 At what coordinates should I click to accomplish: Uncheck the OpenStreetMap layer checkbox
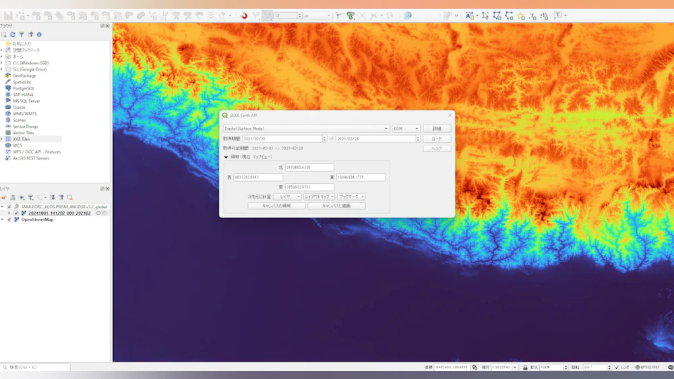(9, 219)
